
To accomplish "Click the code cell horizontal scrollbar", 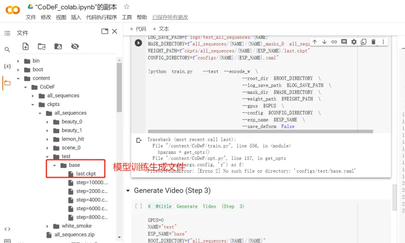I will (x=260, y=131).
